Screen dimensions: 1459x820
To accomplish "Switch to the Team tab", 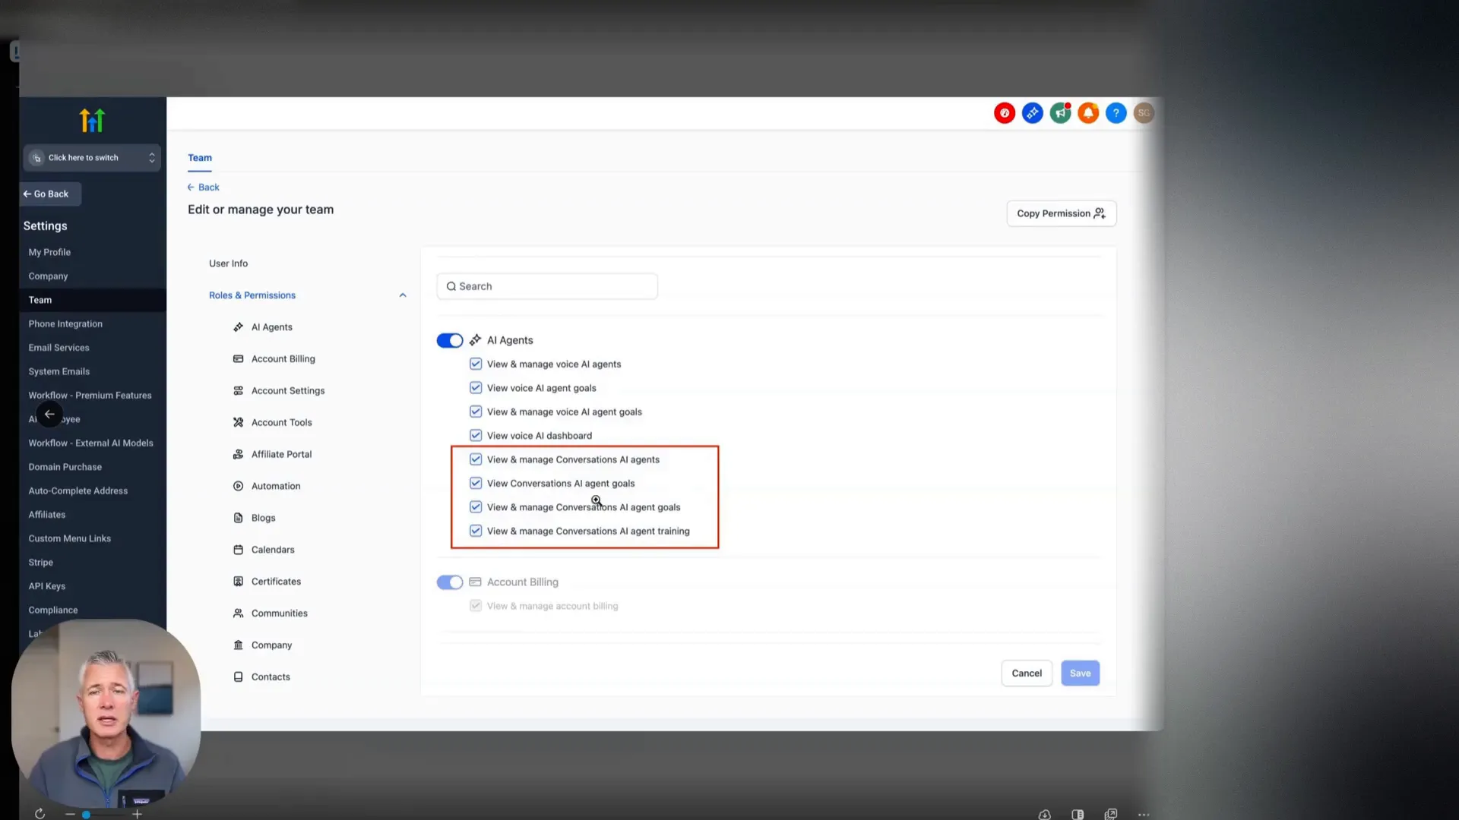I will click(199, 157).
